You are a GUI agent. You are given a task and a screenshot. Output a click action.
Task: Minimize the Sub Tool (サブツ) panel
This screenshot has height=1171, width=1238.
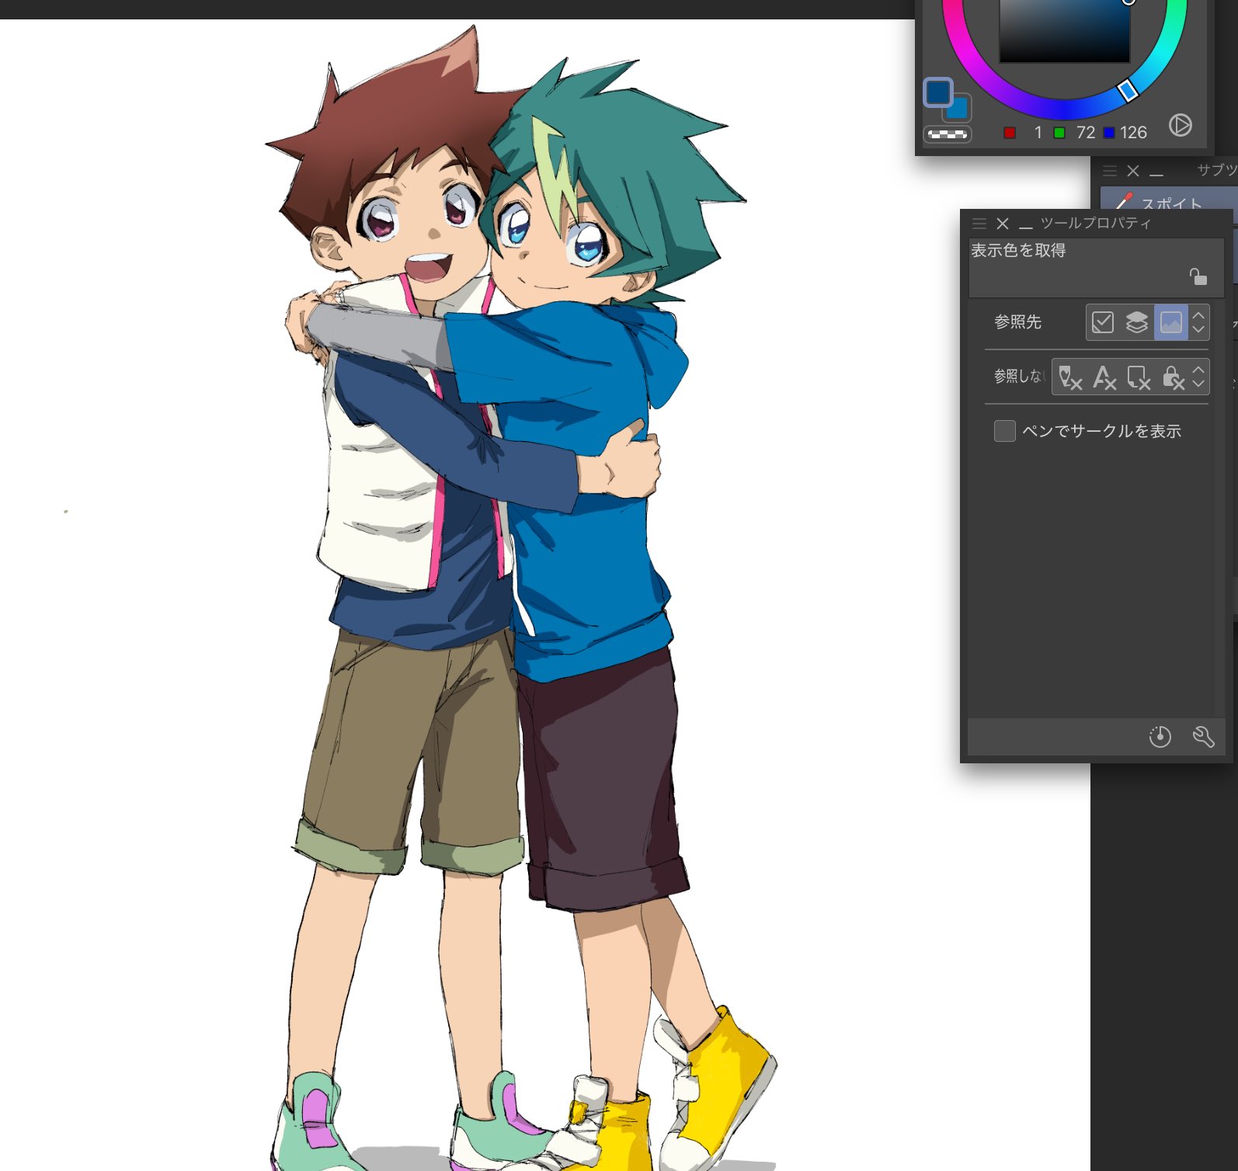(x=1156, y=175)
